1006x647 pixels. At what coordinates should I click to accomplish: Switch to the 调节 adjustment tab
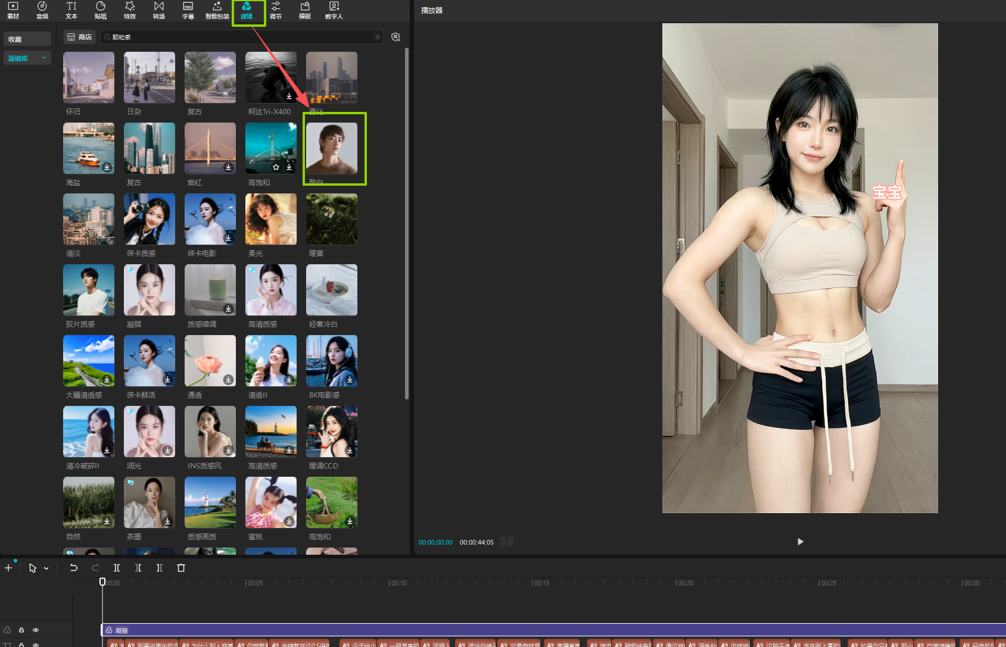click(275, 10)
